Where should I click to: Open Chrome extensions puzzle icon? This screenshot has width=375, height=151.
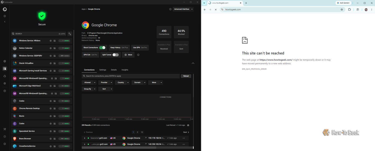pos(349,9)
